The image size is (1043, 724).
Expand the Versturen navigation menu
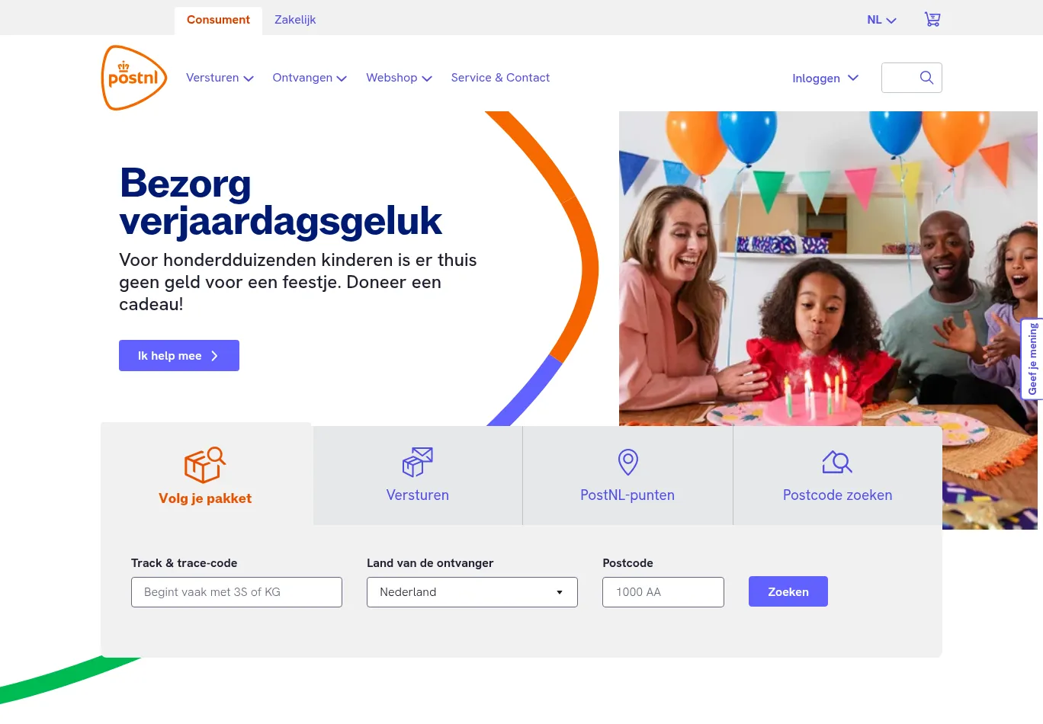click(220, 78)
